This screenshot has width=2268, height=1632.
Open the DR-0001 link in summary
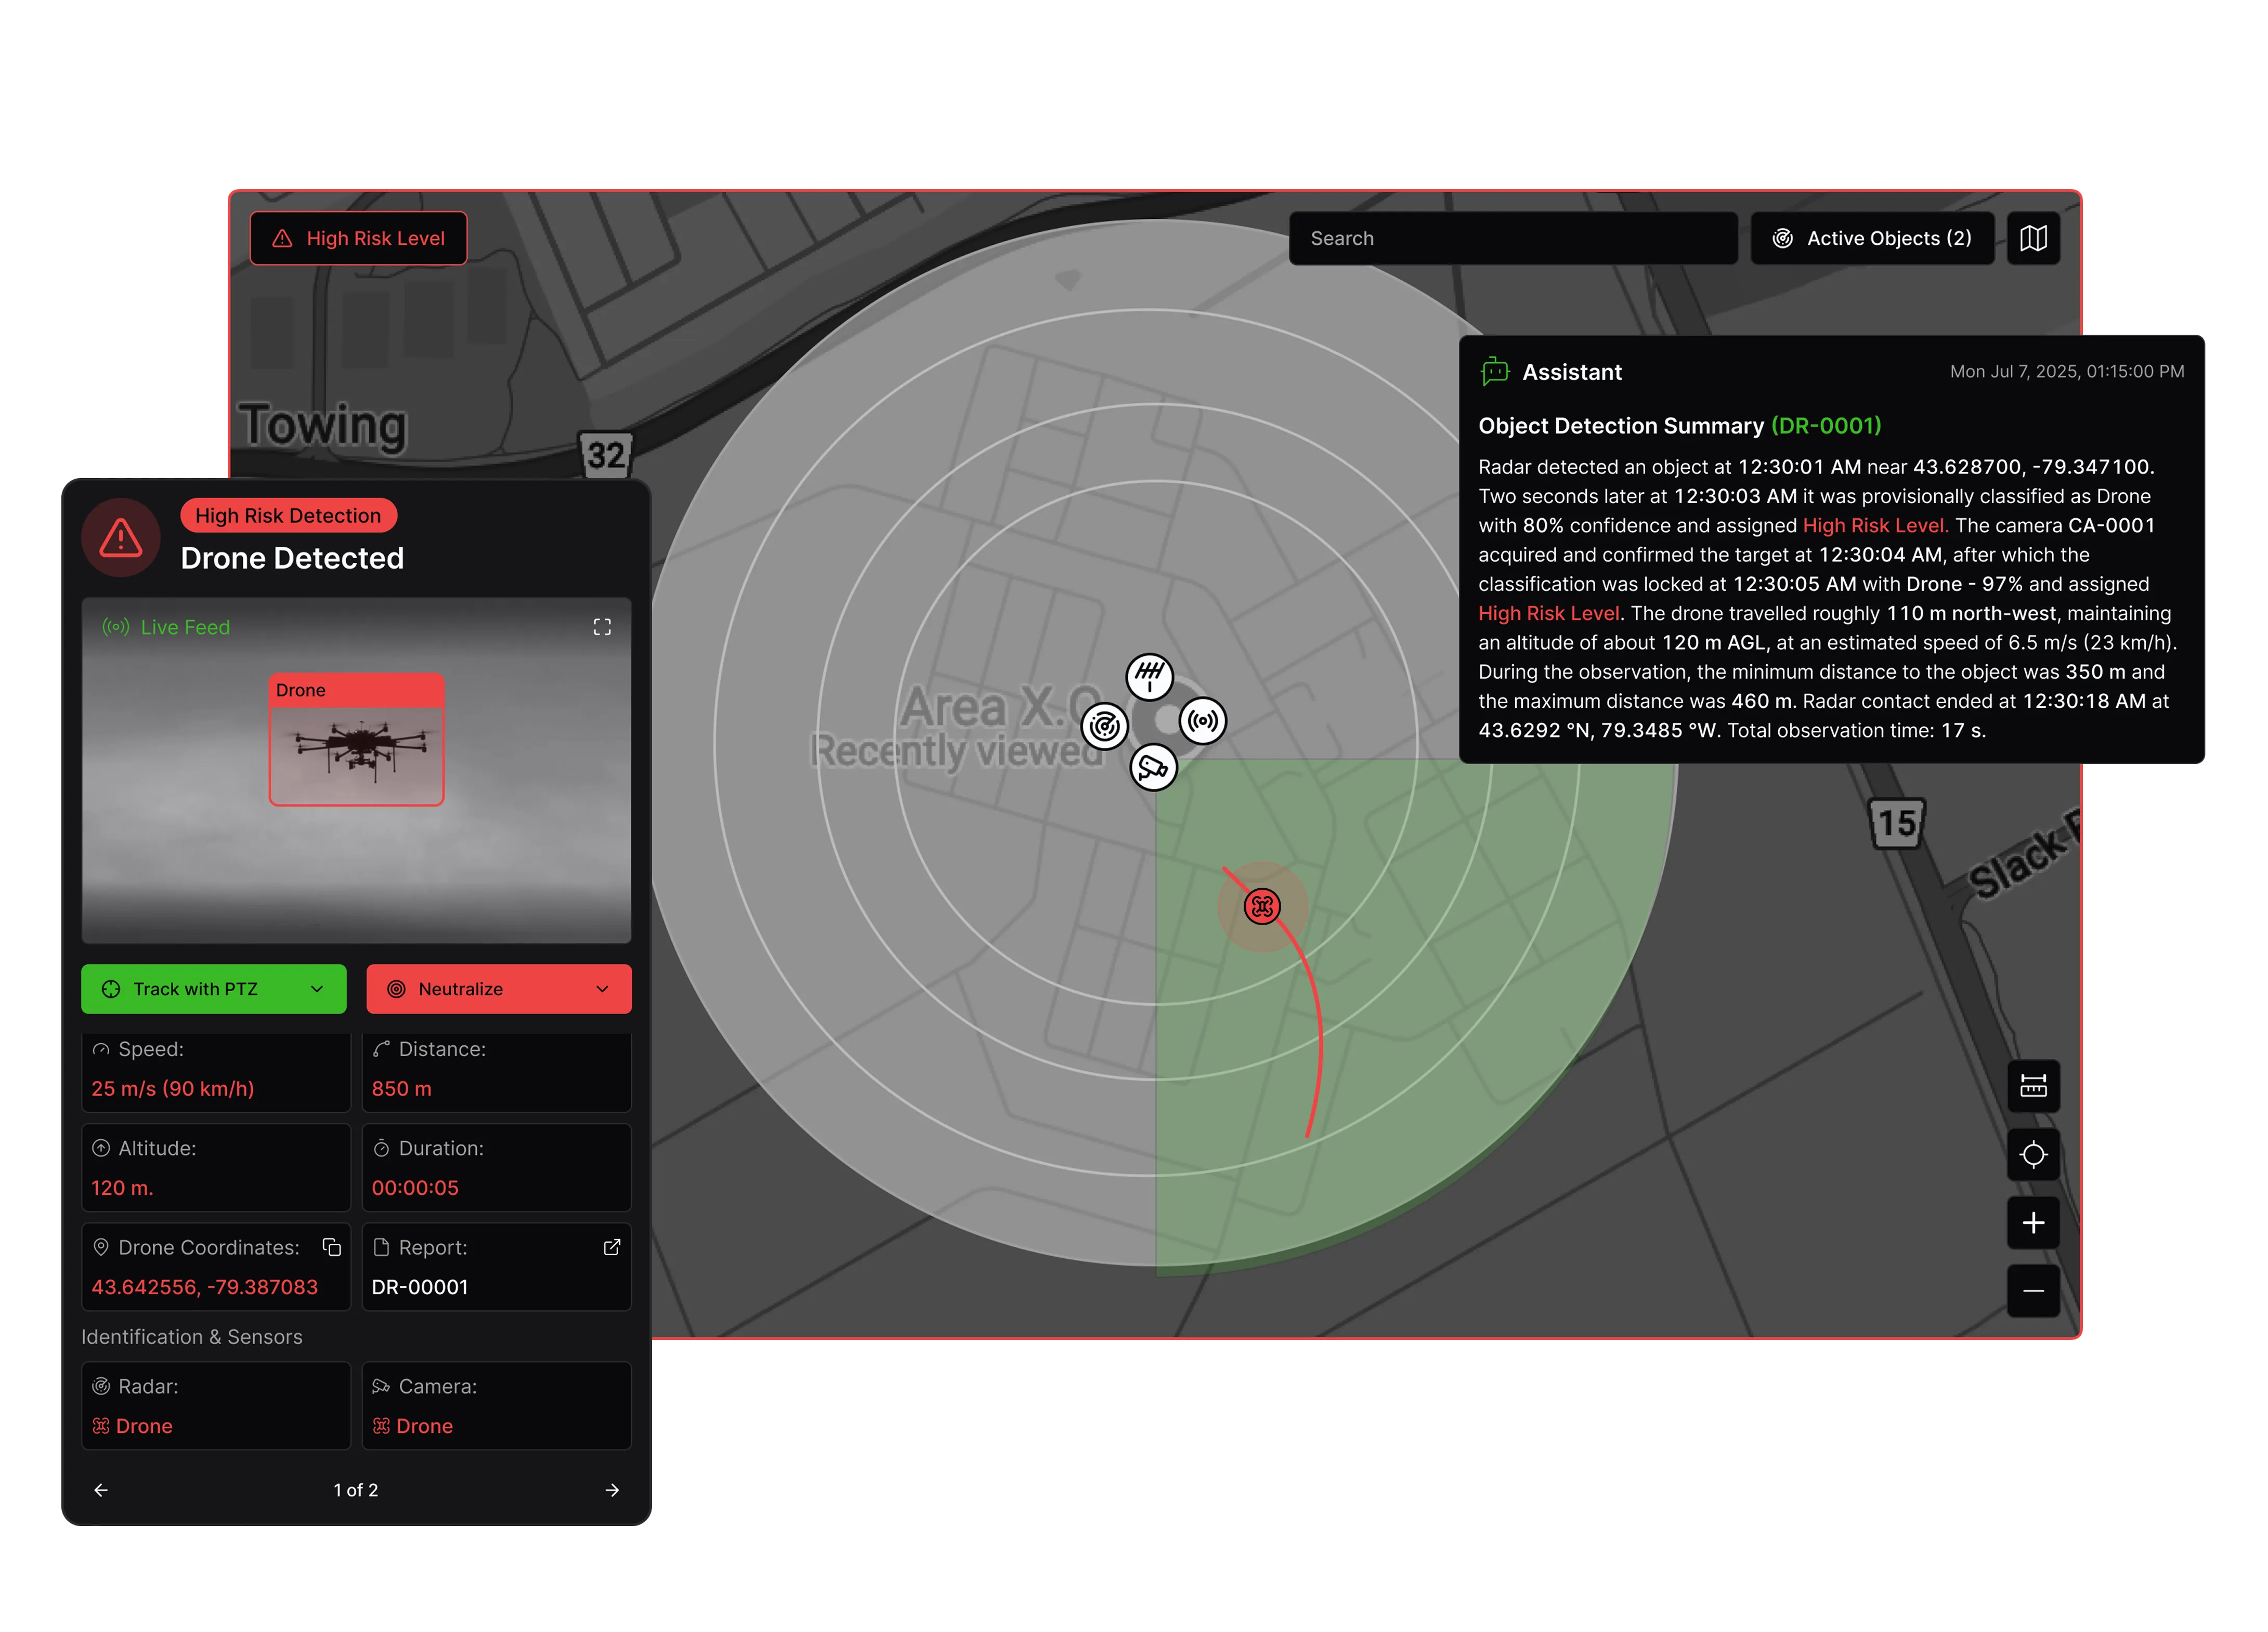[x=1826, y=426]
